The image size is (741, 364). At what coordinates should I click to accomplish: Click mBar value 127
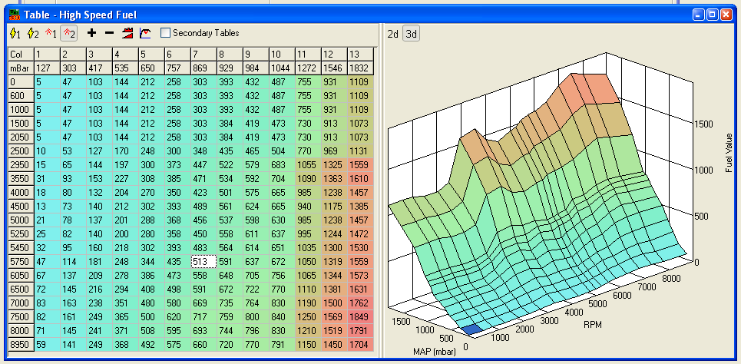tap(48, 68)
